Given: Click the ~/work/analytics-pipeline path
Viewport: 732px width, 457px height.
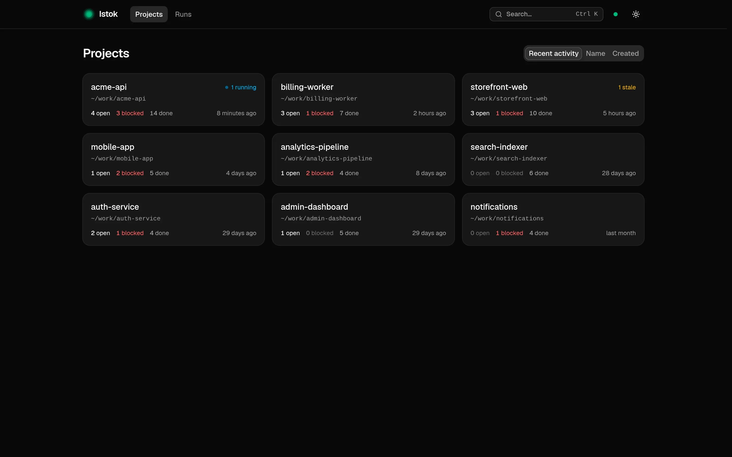Looking at the screenshot, I should [326, 159].
